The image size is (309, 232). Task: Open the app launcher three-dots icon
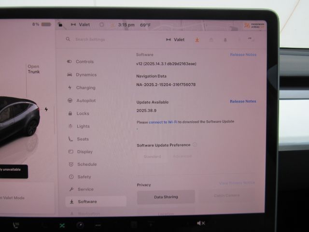pos(98,225)
